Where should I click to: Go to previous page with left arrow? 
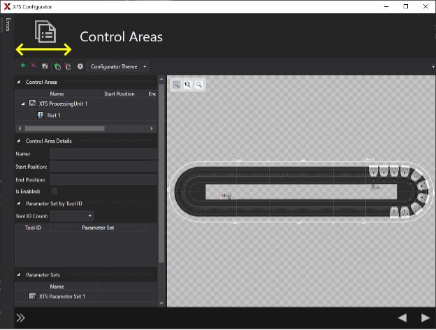[402, 317]
